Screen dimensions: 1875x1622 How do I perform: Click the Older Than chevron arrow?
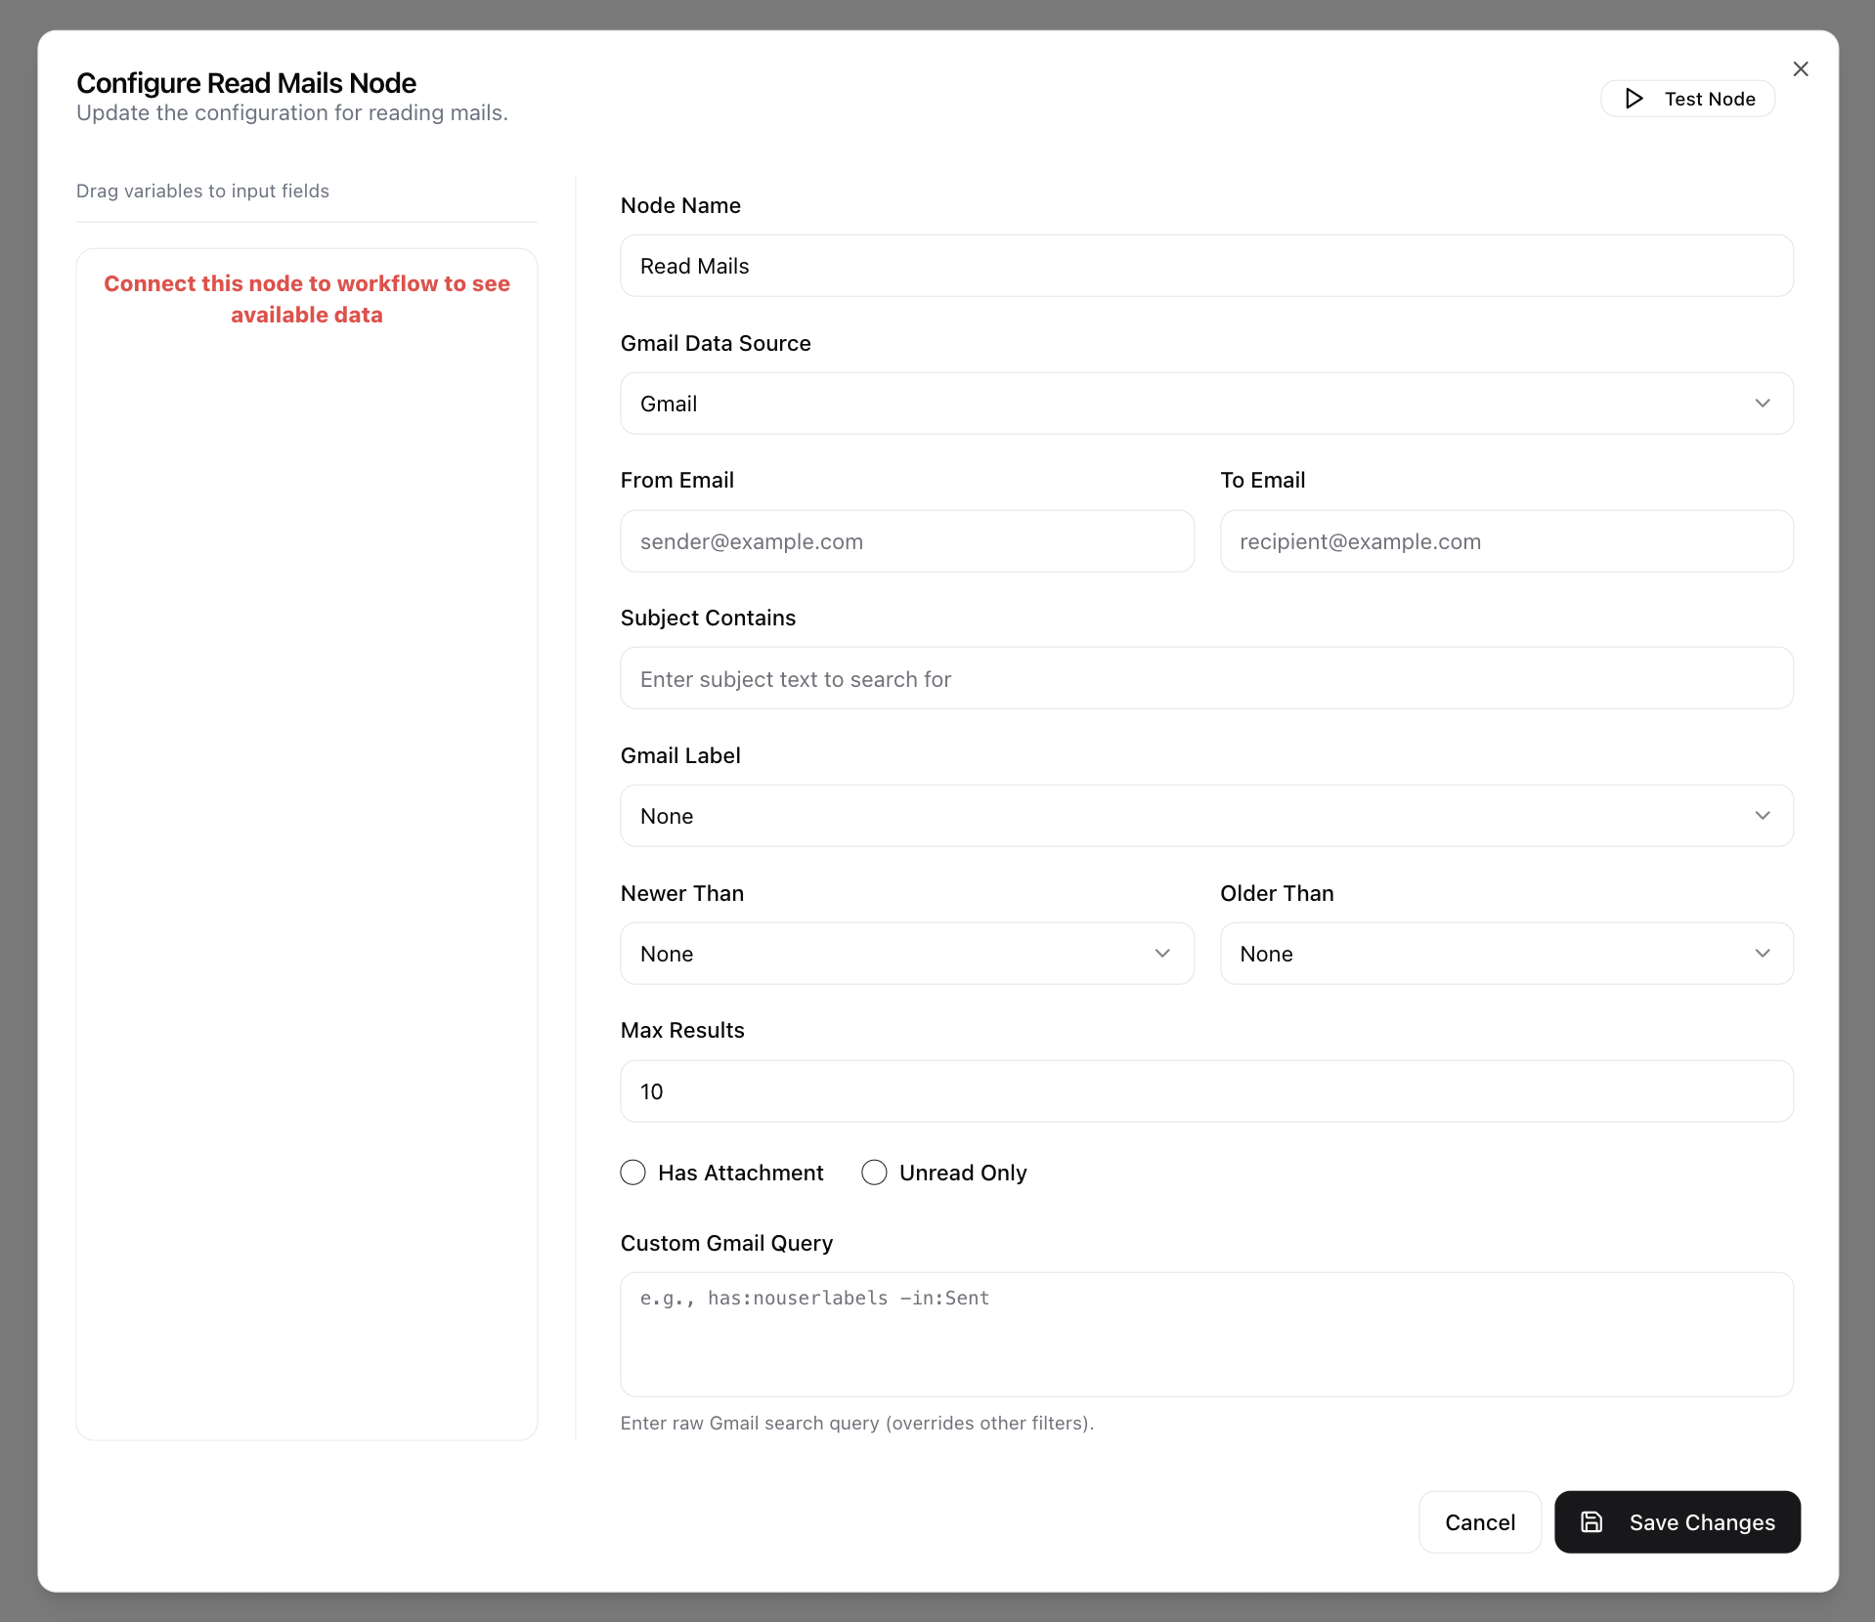tap(1762, 954)
